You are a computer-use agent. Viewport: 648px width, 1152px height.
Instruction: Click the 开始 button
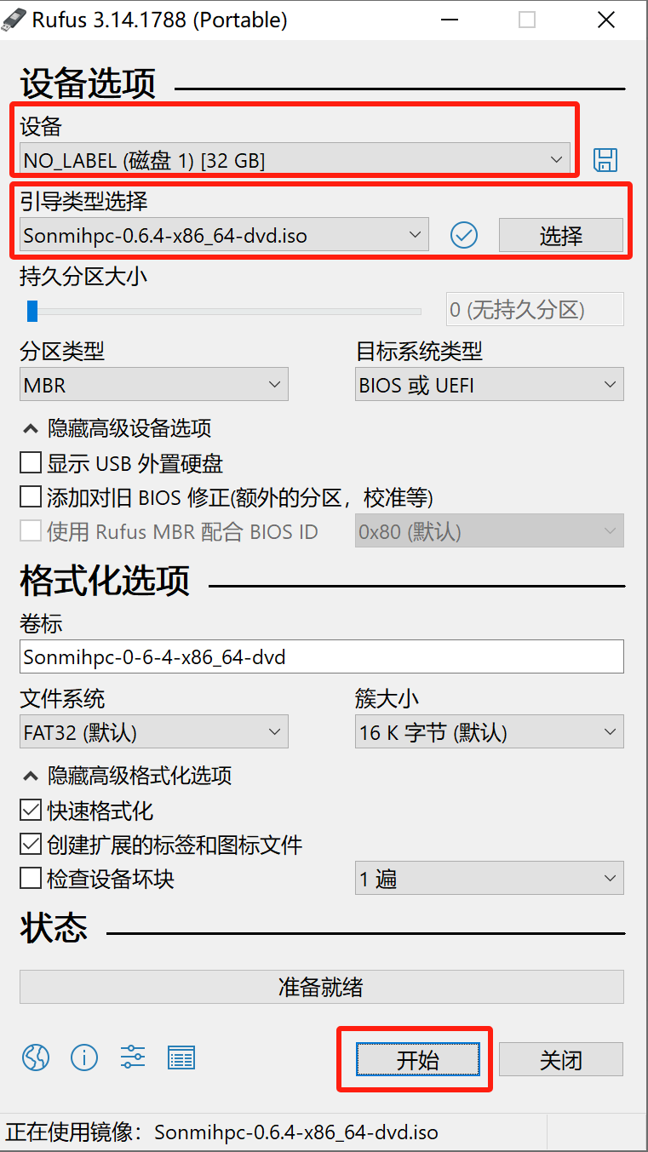(417, 1059)
